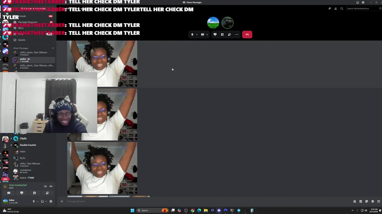Image resolution: width=382 pixels, height=214 pixels.
Task: Deafen with headphones icon
Action: [42, 201]
